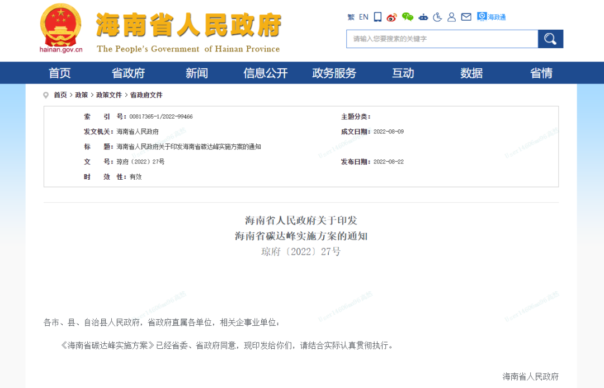The height and width of the screenshot is (388, 604).
Task: Launch the intelligent Q&A robot icon
Action: tap(422, 17)
